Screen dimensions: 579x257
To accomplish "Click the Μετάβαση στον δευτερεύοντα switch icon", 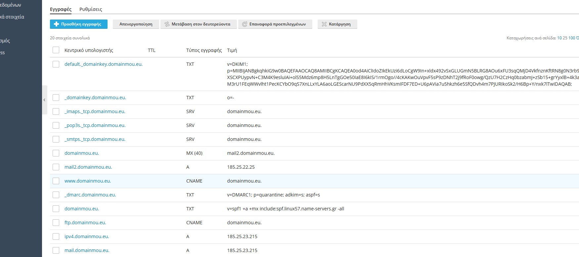I will 167,24.
